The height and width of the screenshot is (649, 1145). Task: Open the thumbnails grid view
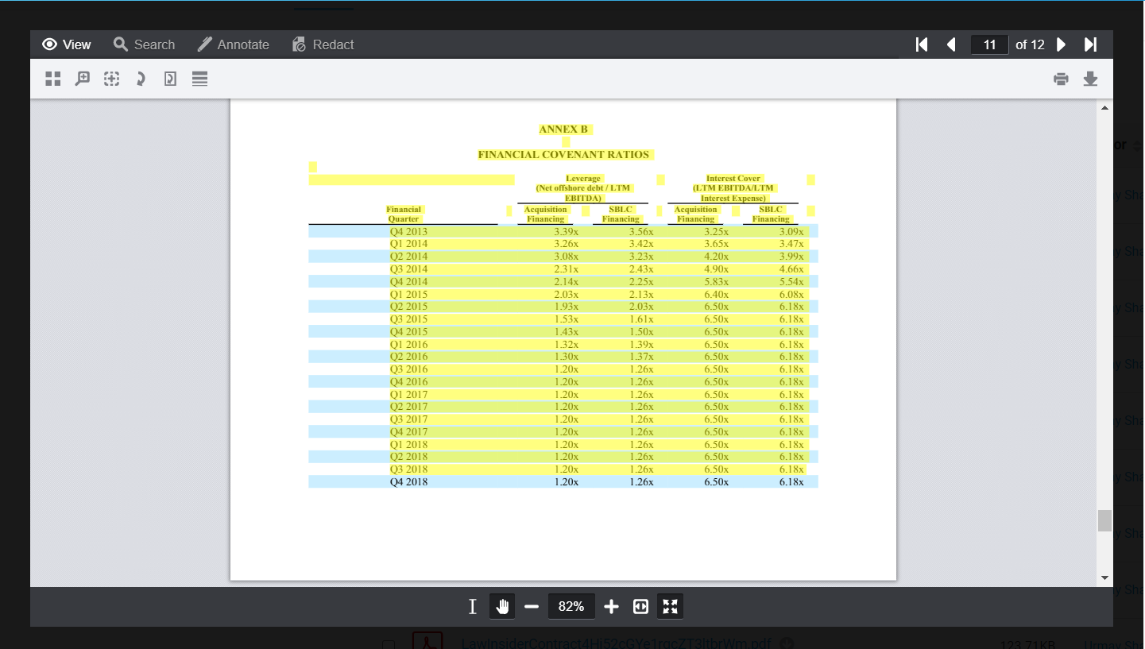(53, 79)
